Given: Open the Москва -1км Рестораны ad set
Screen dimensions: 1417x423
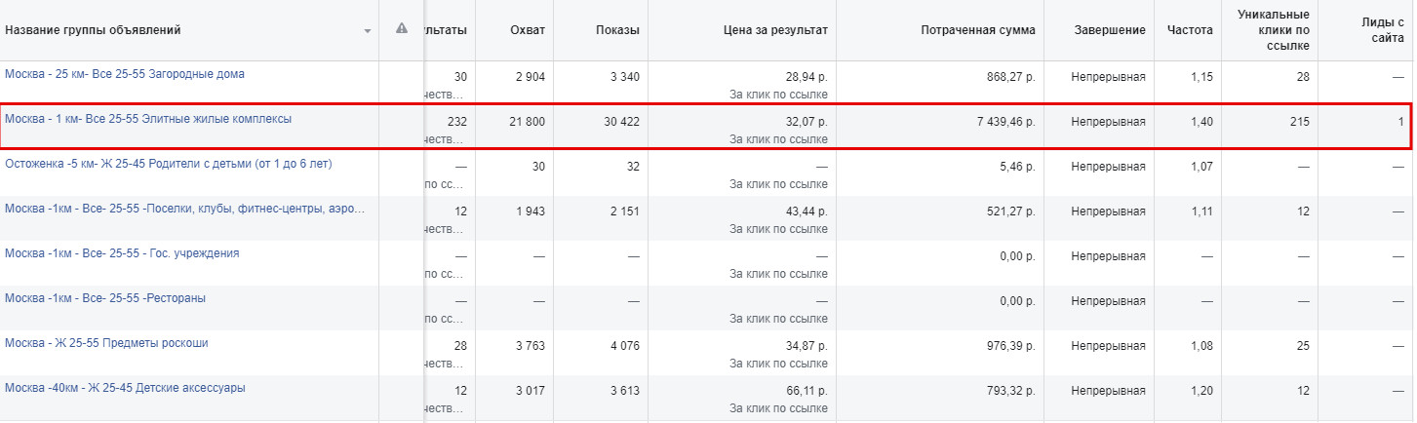Looking at the screenshot, I should tap(105, 298).
